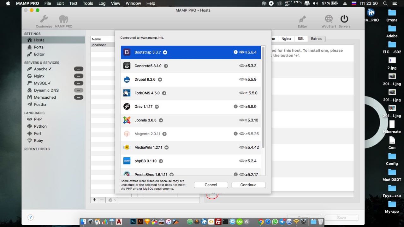This screenshot has width=404, height=227.
Task: Open the arrow link beside Bootstrap 3.3.7
Action: (x=165, y=52)
